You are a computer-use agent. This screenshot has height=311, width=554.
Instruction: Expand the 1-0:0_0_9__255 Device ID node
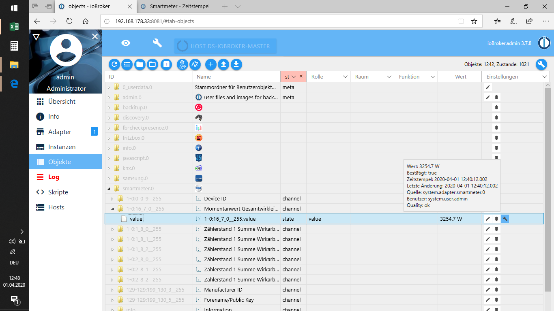point(113,198)
